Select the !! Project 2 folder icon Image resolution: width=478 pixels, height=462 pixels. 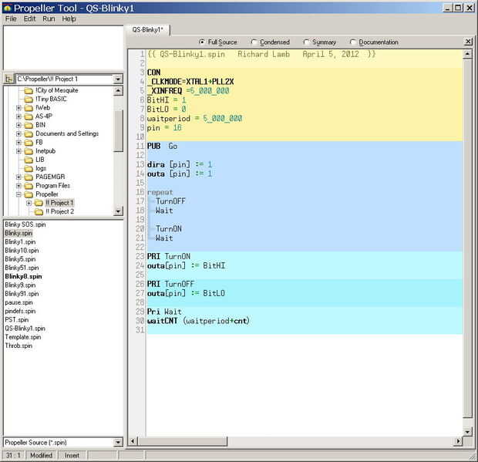[39, 211]
